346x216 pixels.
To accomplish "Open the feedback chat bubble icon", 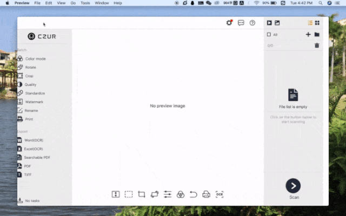I will click(x=241, y=23).
